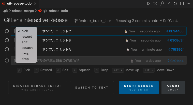Open the More Actions ellipsis menu
Image resolution: width=193 pixels, height=105 pixels.
188,4
